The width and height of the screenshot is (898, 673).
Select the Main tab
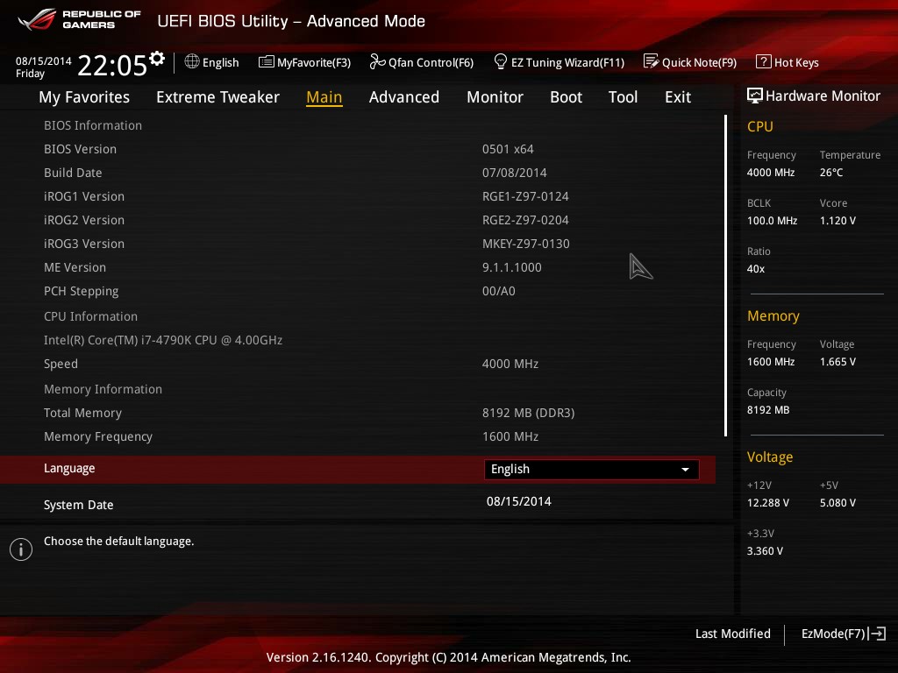coord(324,97)
